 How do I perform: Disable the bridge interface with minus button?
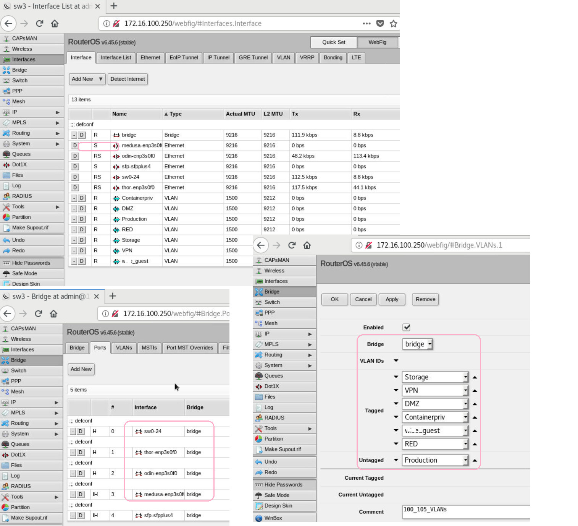pos(74,135)
